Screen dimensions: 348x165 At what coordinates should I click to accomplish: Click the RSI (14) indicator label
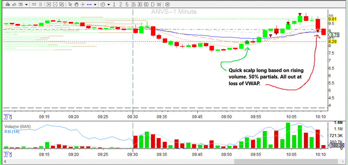point(12,131)
